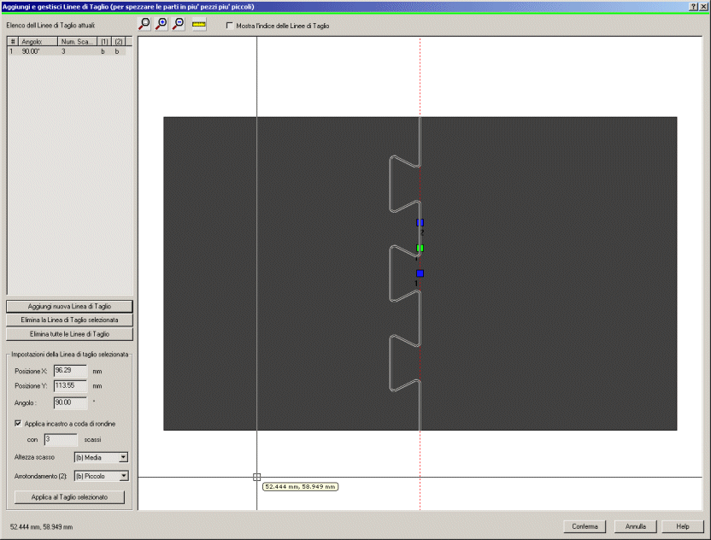This screenshot has height=540, width=711.
Task: Click the zoom-to-fit magnifier icon
Action: point(144,24)
